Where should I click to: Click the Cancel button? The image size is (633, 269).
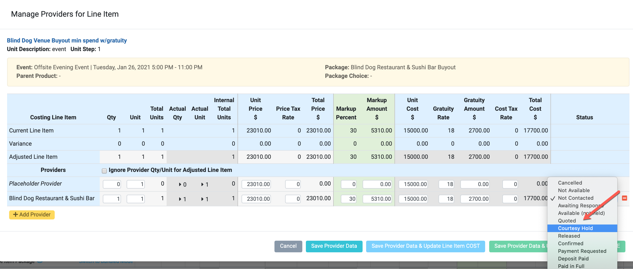(288, 246)
